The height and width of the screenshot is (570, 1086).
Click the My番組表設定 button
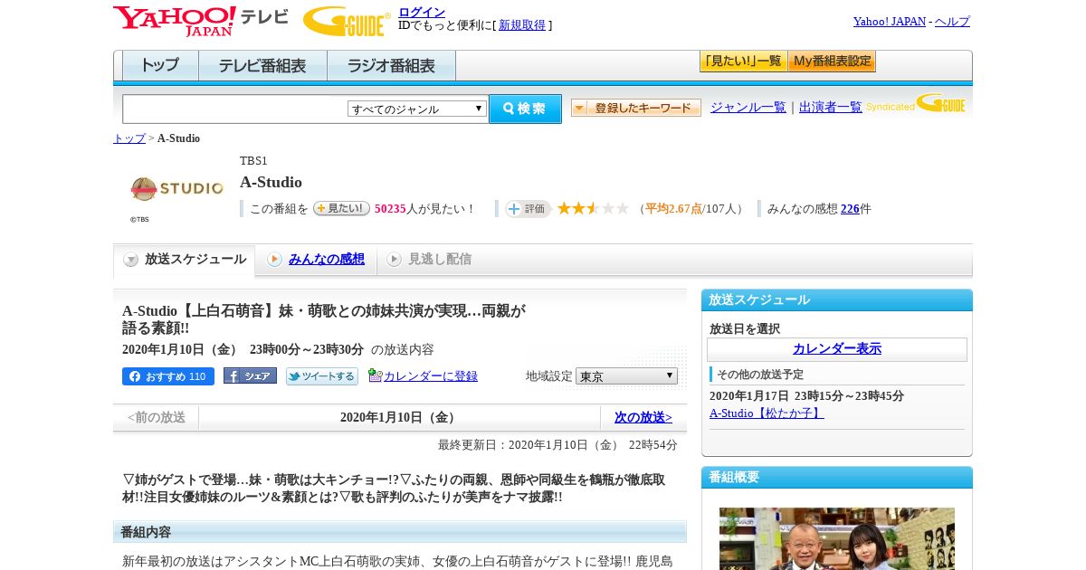coord(832,62)
